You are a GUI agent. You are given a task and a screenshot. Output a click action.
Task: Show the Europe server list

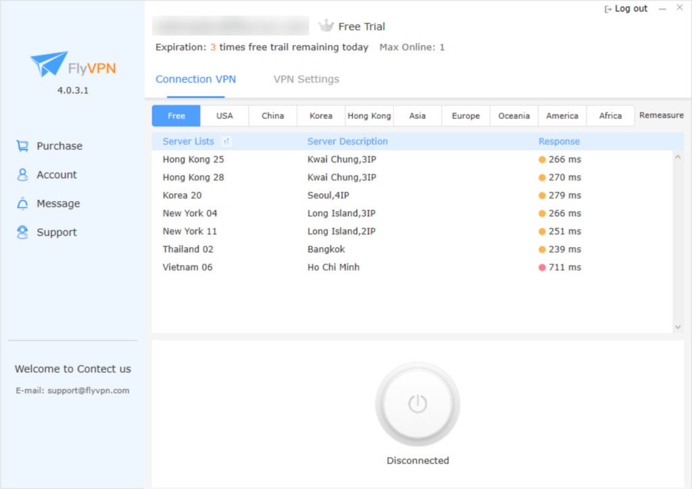pyautogui.click(x=466, y=115)
